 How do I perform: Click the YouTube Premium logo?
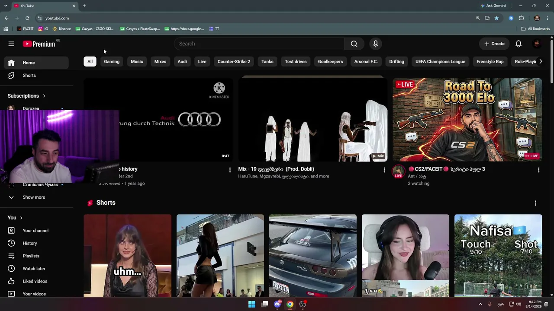39,44
